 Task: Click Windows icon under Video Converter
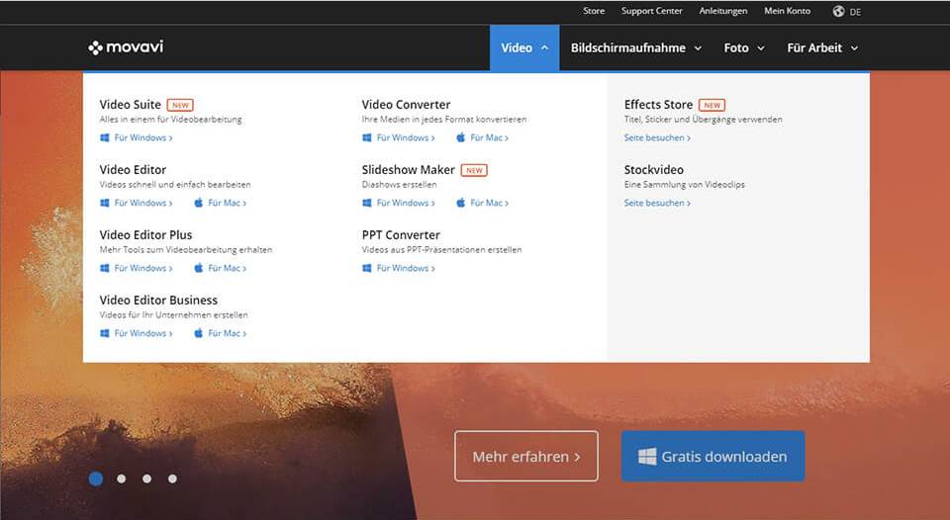pos(366,137)
